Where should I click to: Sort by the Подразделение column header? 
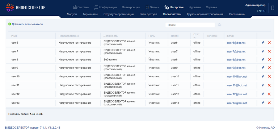pyautogui.click(x=69, y=36)
